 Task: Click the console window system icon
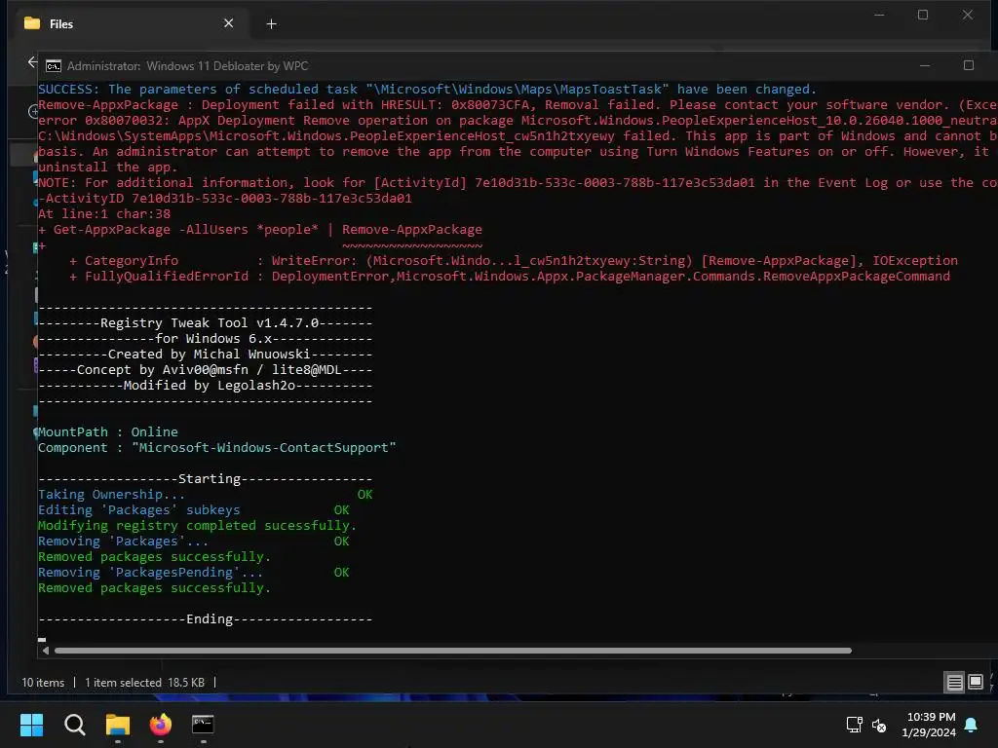pos(54,66)
